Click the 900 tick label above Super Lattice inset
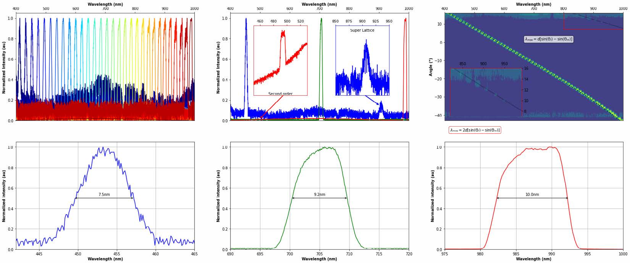630x263 pixels. pos(362,21)
